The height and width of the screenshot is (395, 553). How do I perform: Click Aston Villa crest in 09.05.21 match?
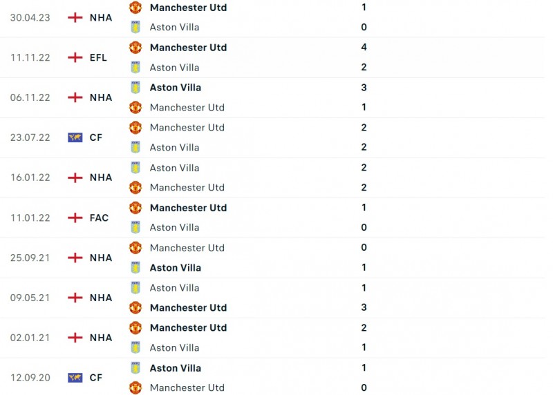coord(135,288)
